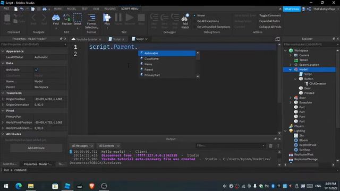Open the FILE menu
The image size is (340, 191).
(6, 8)
